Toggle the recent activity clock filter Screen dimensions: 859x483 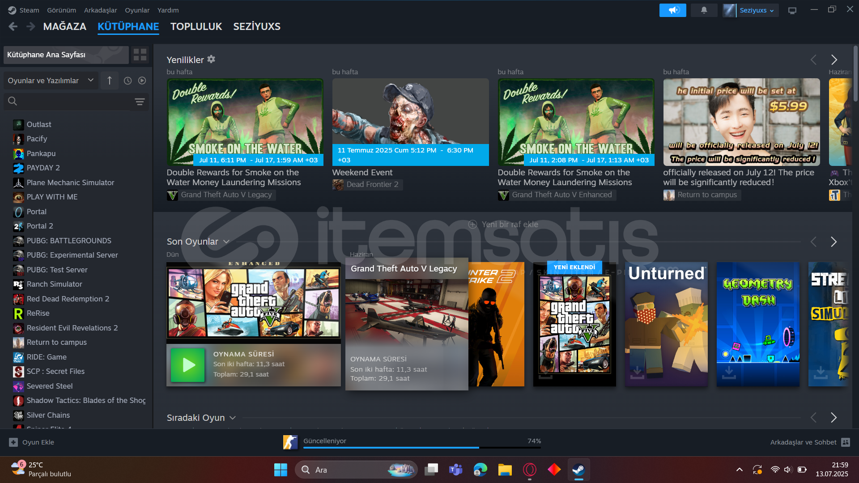click(128, 80)
